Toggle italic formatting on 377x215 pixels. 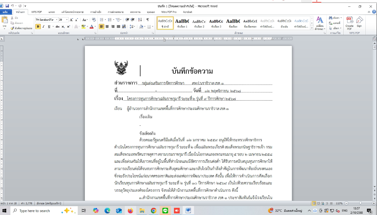pyautogui.click(x=43, y=26)
